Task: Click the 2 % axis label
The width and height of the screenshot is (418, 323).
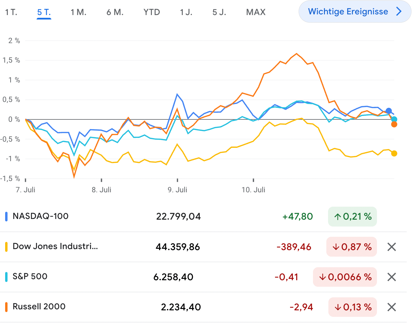Action: pos(14,41)
